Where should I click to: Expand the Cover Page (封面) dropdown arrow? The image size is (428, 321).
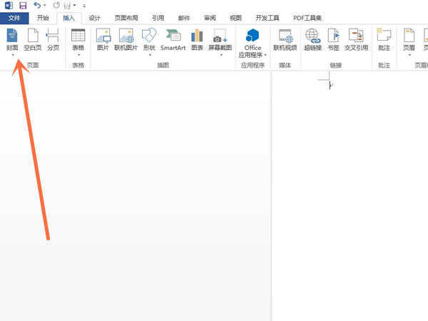point(13,55)
